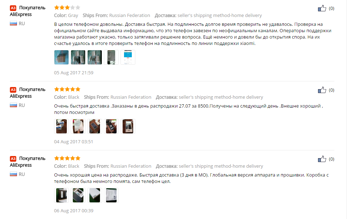The height and width of the screenshot is (219, 347).
Task: Click the Russian flag icon on the first review
Action: [13, 23]
